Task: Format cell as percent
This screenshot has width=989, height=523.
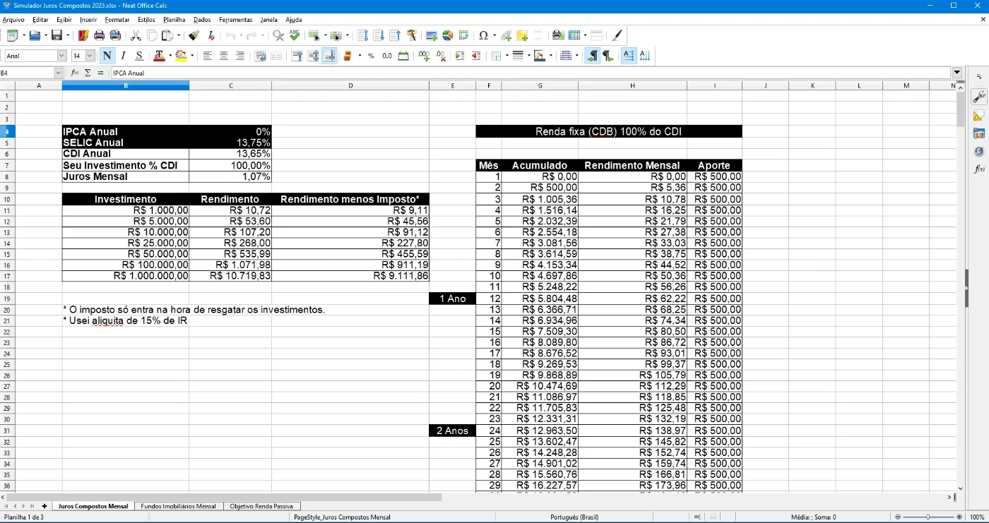Action: tap(371, 56)
